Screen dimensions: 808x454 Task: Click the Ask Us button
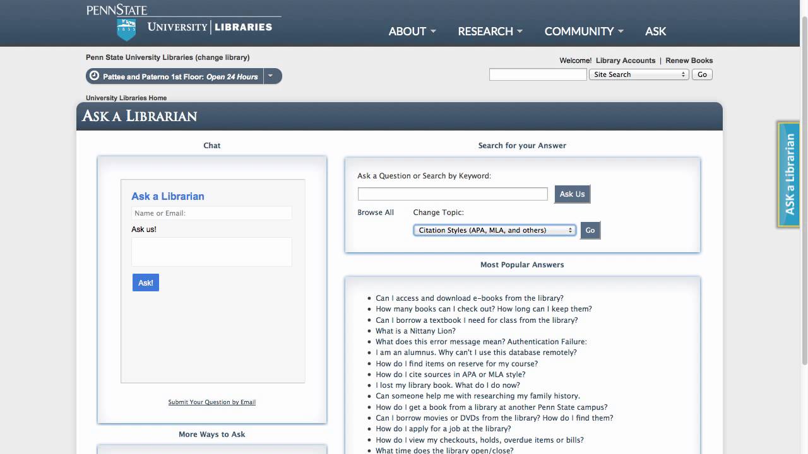572,194
